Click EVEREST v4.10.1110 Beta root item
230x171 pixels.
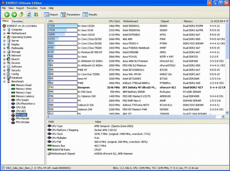22,26
